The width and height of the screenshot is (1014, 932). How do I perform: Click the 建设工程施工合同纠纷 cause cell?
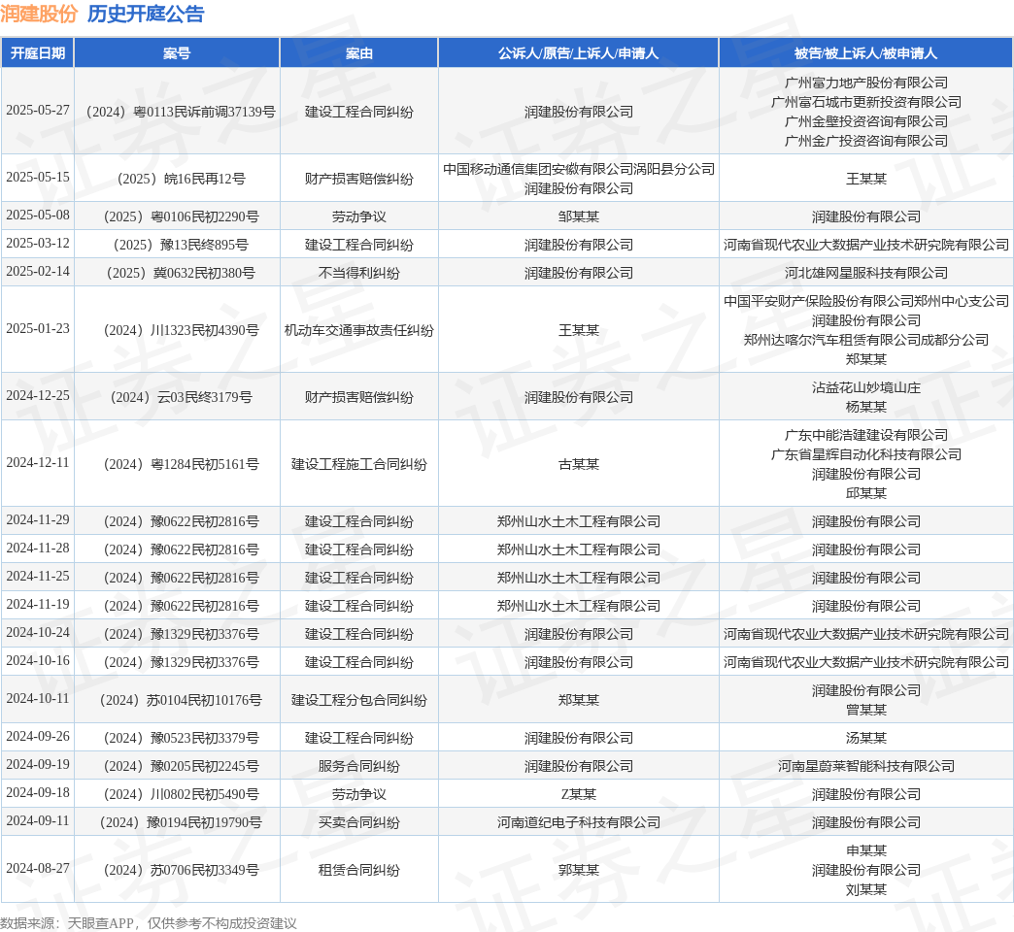pyautogui.click(x=359, y=464)
